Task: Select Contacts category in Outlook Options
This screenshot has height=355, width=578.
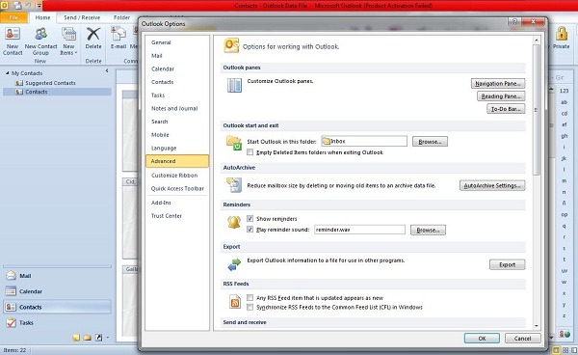Action: point(177,82)
